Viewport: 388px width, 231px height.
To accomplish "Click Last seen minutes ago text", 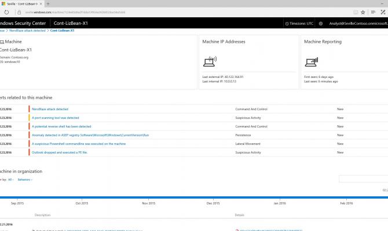I will pos(321,81).
